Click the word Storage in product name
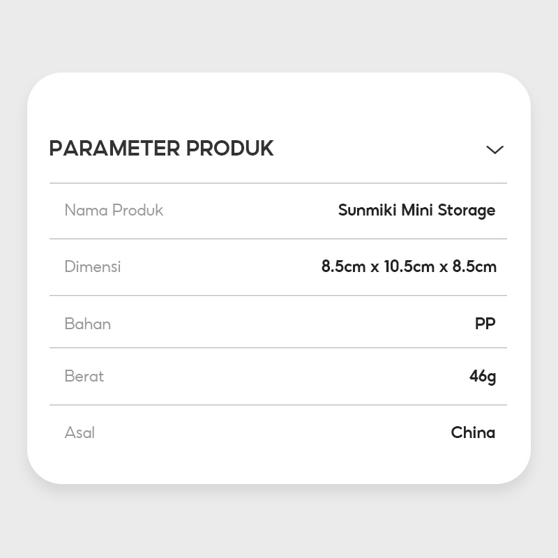The height and width of the screenshot is (558, 558). tap(467, 211)
